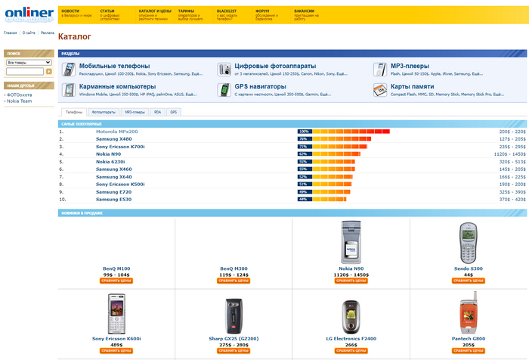Screen dimensions: 529x360
Task: Compare prices for Sharp GX25
Action: [x=234, y=351]
